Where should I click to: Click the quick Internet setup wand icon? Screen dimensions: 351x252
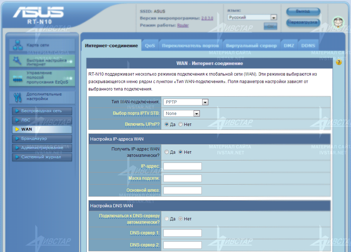(17, 61)
